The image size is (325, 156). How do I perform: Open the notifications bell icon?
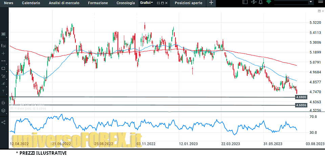(260, 3)
